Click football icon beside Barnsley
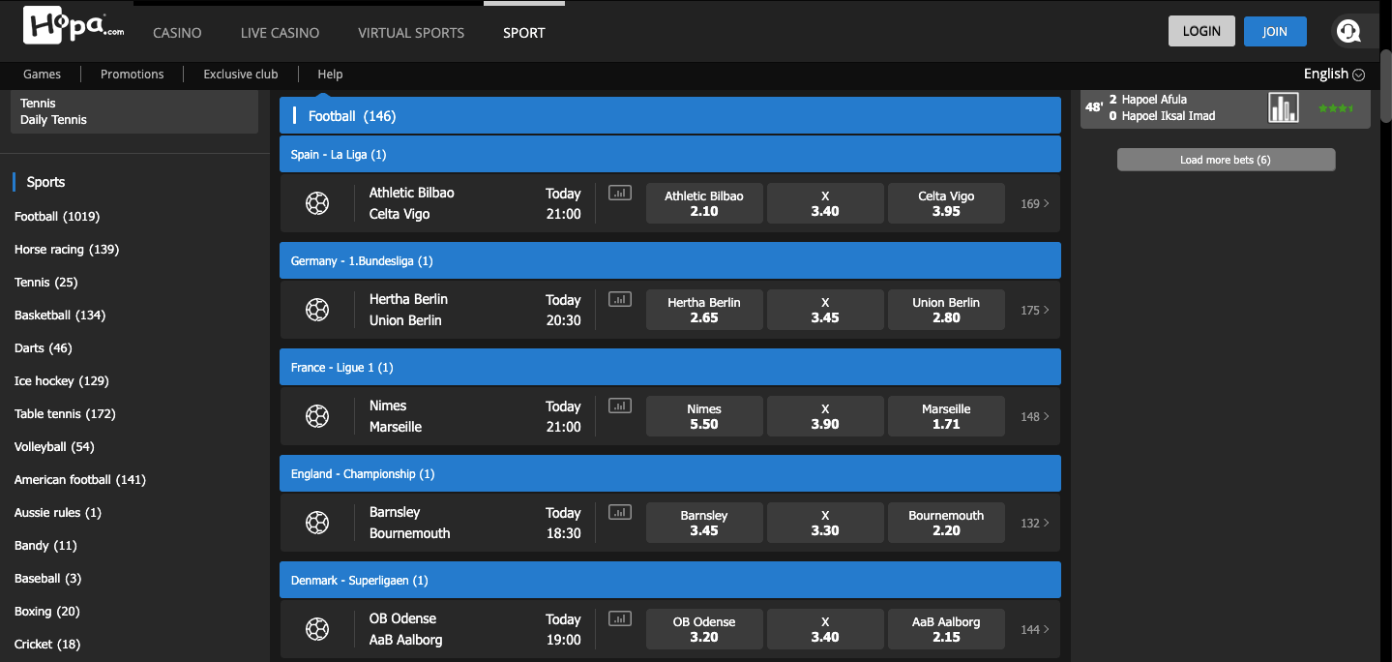Screen dimensions: 1392x662 coord(317,523)
